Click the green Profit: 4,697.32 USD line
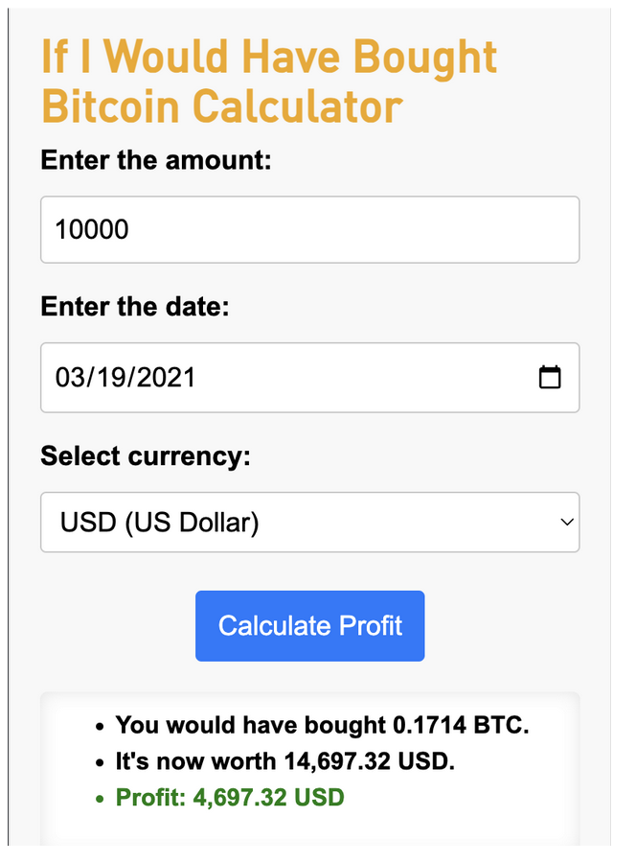This screenshot has height=863, width=636. click(230, 797)
